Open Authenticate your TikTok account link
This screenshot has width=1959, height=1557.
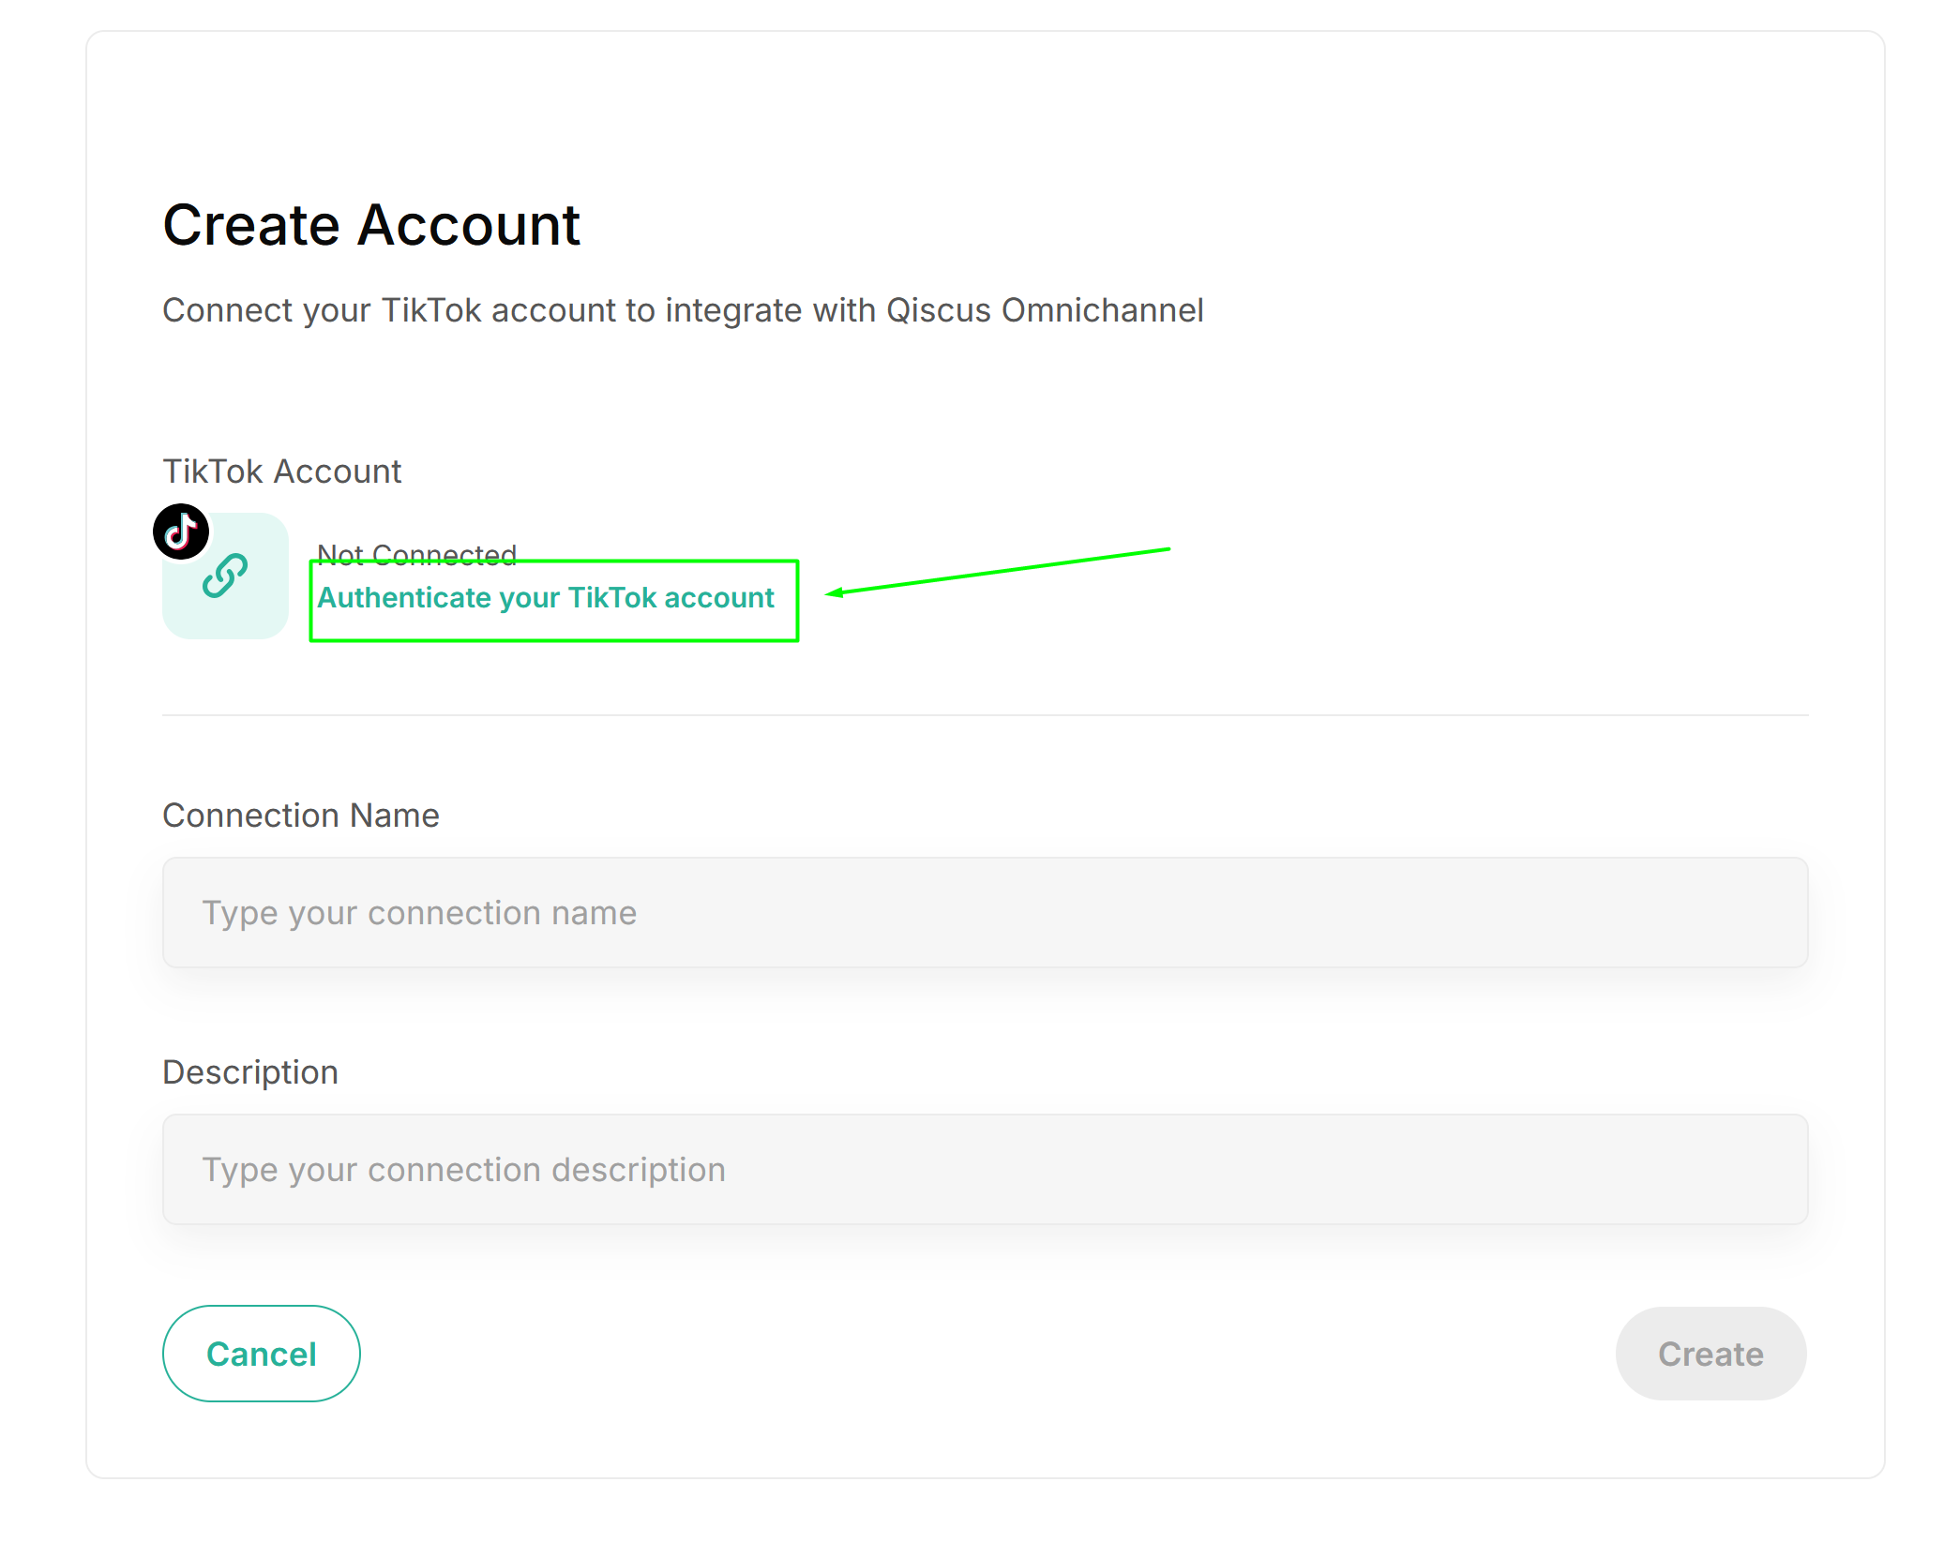point(546,598)
